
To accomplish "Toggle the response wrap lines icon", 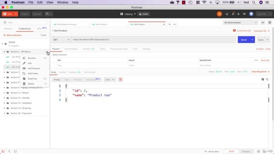I will point(120,80).
